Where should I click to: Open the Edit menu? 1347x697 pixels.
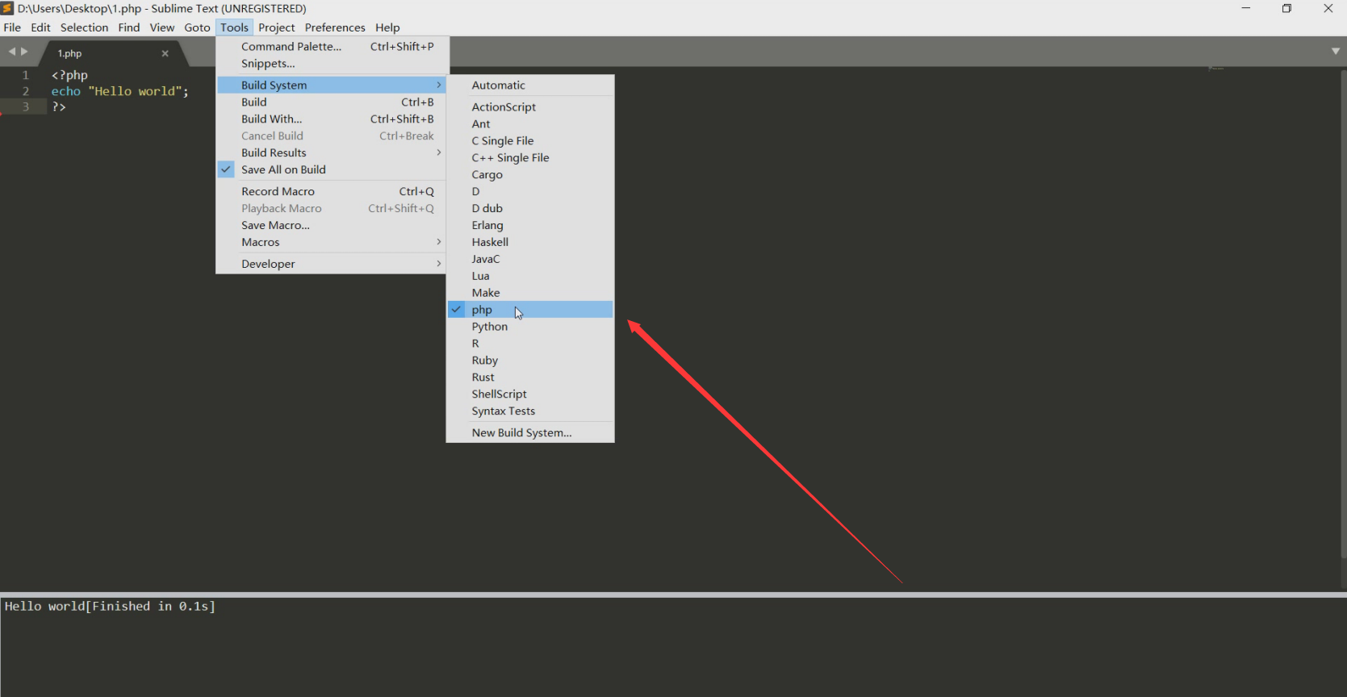click(40, 27)
